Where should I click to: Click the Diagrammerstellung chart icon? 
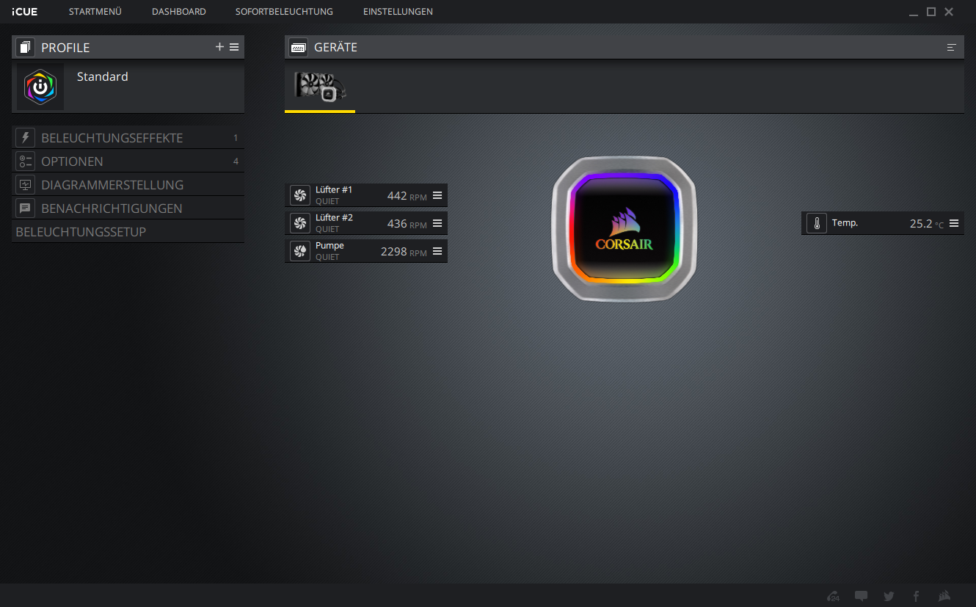coord(26,185)
